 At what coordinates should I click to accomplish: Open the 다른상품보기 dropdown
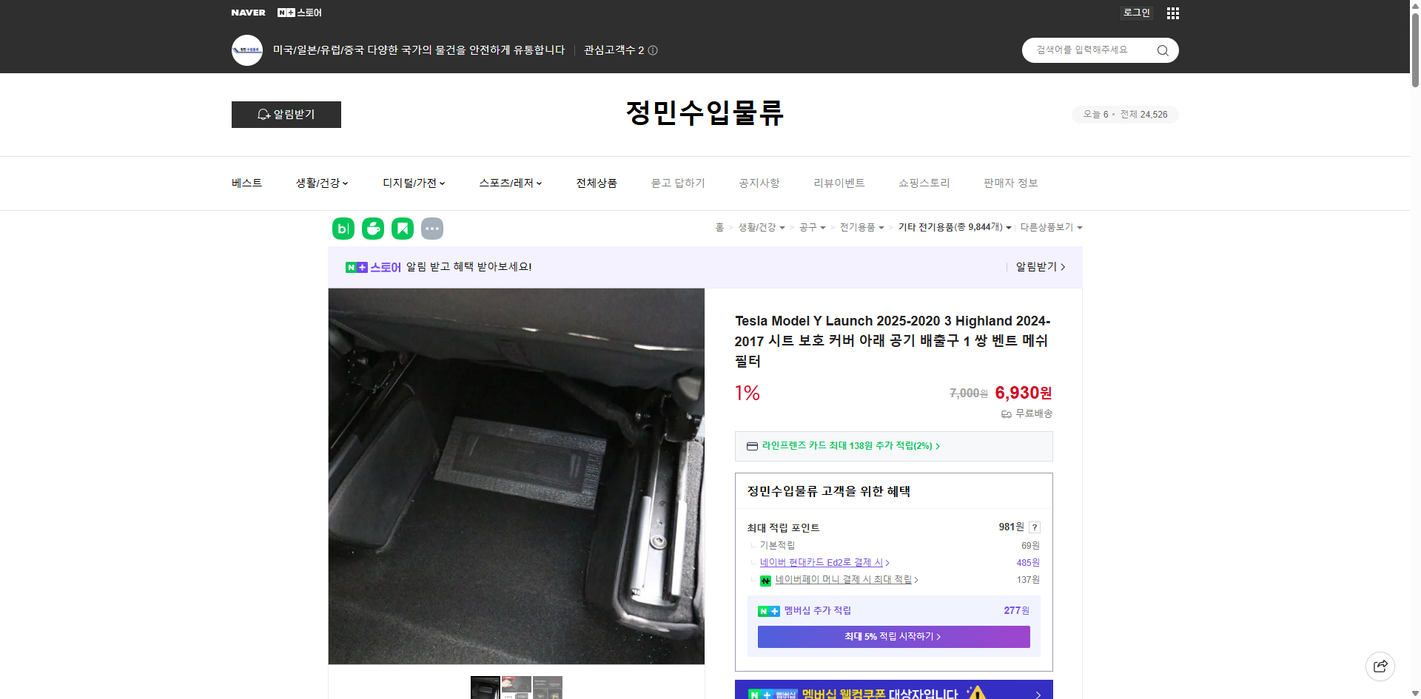[1051, 228]
